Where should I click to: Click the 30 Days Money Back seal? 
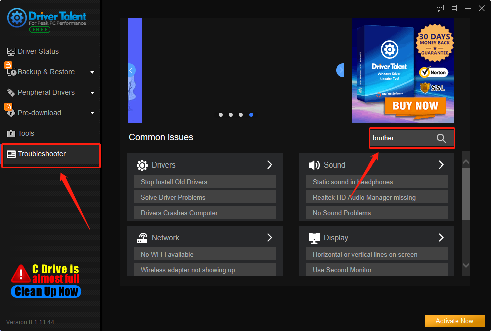click(435, 43)
